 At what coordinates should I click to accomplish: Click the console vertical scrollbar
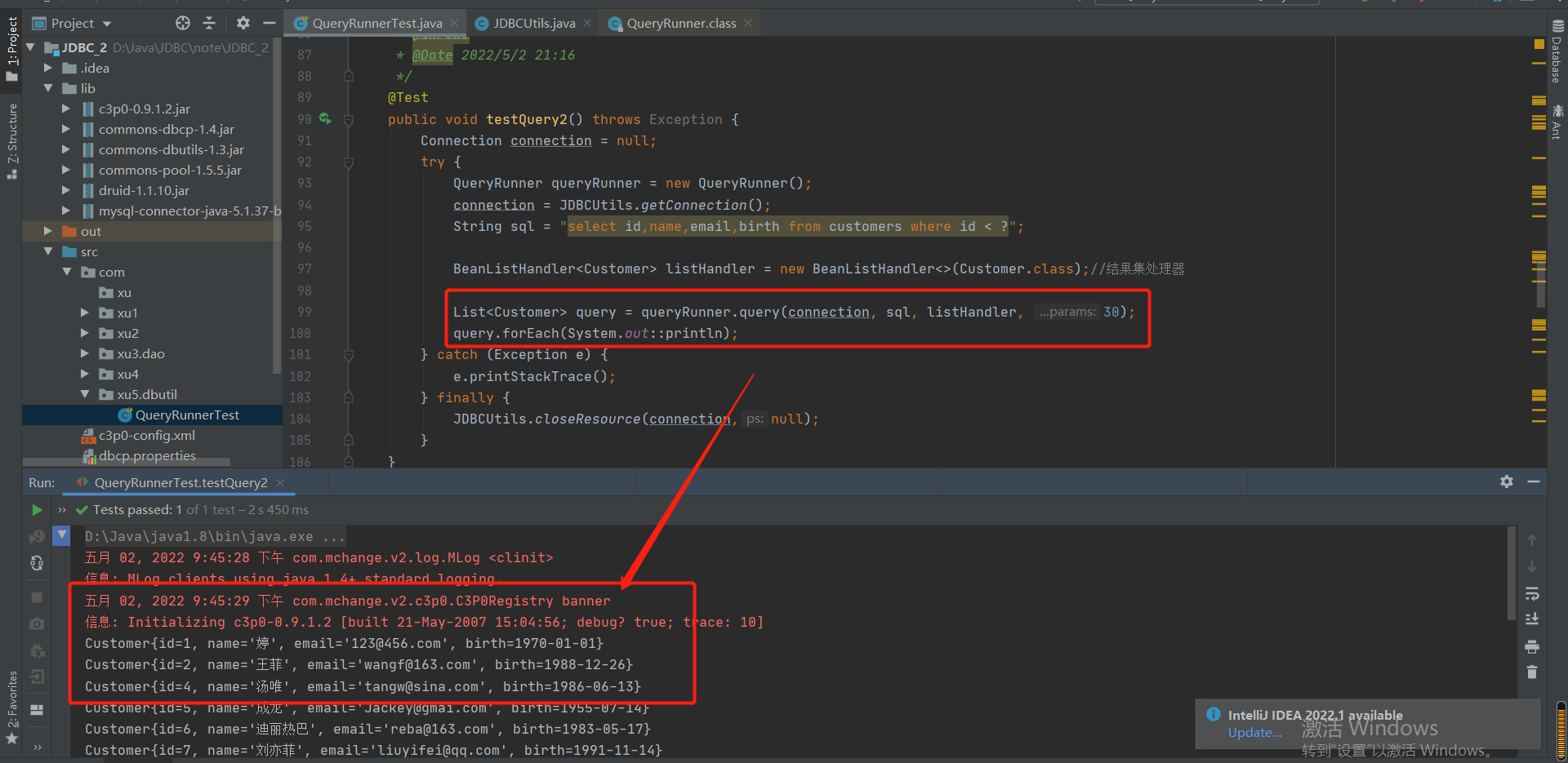1512,573
